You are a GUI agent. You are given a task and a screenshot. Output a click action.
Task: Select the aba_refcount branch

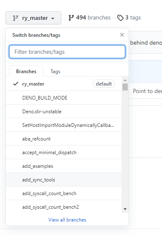[63, 138]
